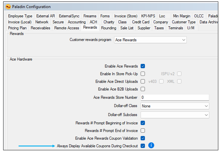Open the Customer rewards program dropdown
This screenshot has height=152, width=220.
click(x=150, y=40)
